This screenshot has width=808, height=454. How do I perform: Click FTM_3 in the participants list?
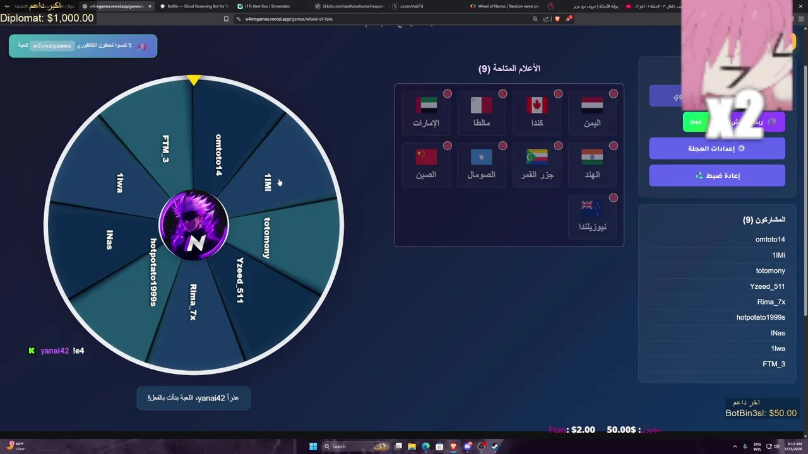[x=774, y=364]
